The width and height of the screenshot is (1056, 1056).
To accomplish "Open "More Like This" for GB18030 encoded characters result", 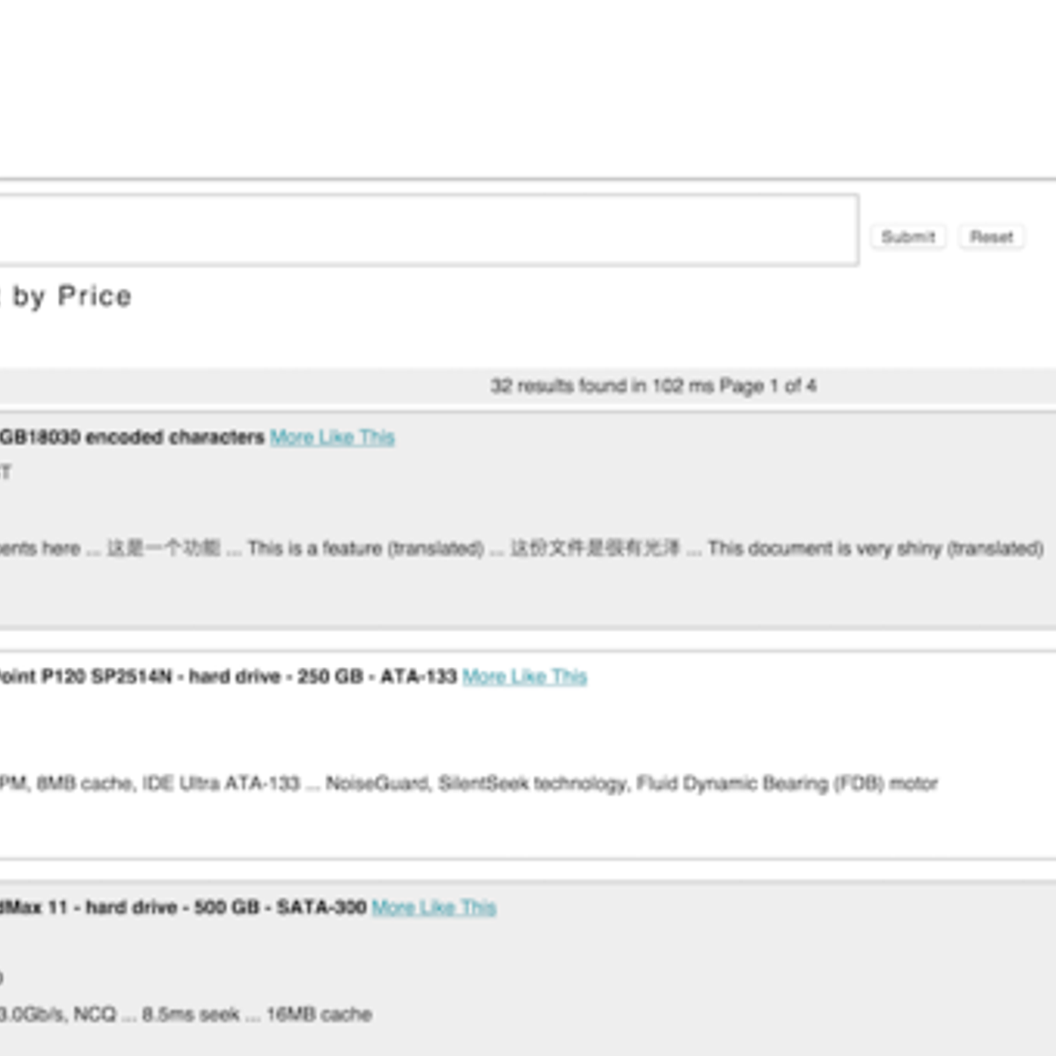I will [x=332, y=437].
